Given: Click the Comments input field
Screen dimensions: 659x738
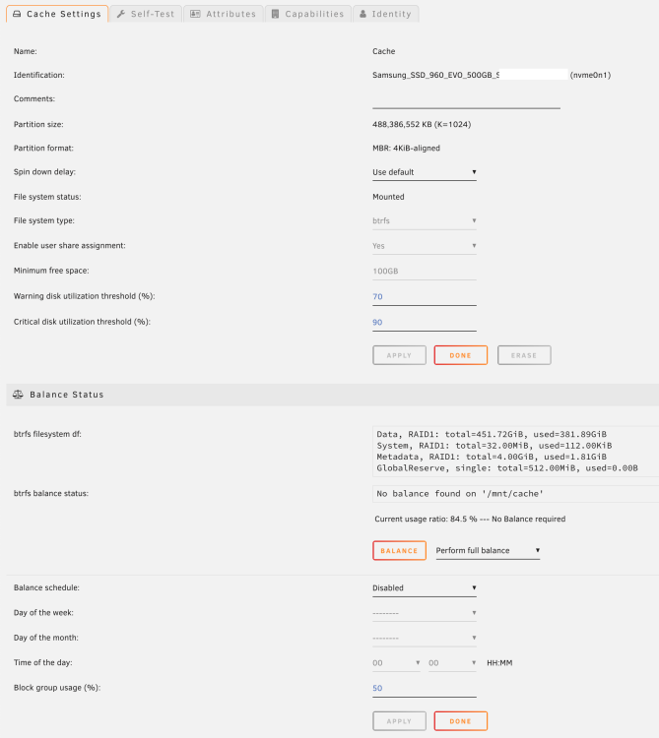Looking at the screenshot, I should (466, 99).
